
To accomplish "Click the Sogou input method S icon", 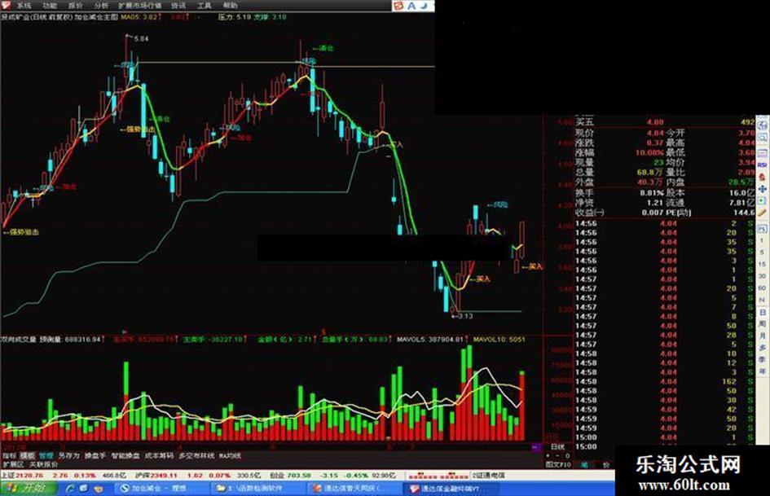I will pos(399,6).
